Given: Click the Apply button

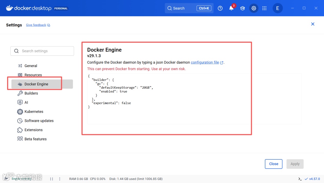Looking at the screenshot, I should [x=295, y=164].
